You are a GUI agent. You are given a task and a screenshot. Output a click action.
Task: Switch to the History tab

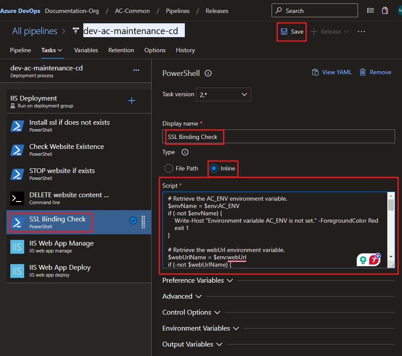pyautogui.click(x=185, y=50)
